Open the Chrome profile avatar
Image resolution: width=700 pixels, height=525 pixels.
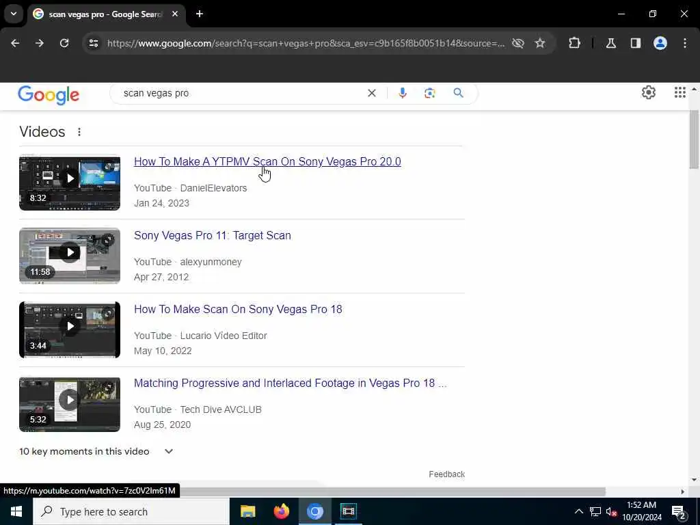(x=660, y=43)
